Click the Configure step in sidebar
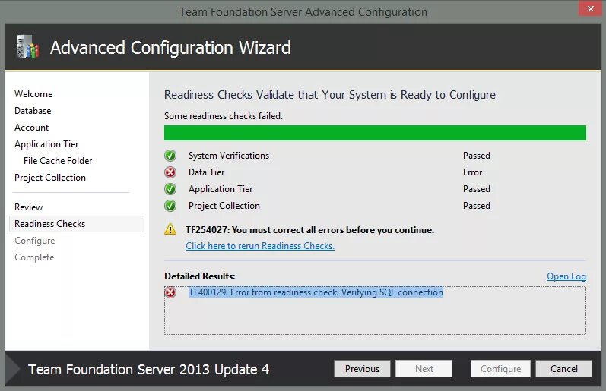606x391 pixels. pos(35,241)
